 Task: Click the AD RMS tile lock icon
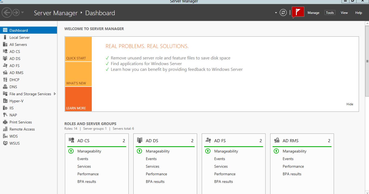pyautogui.click(x=277, y=140)
